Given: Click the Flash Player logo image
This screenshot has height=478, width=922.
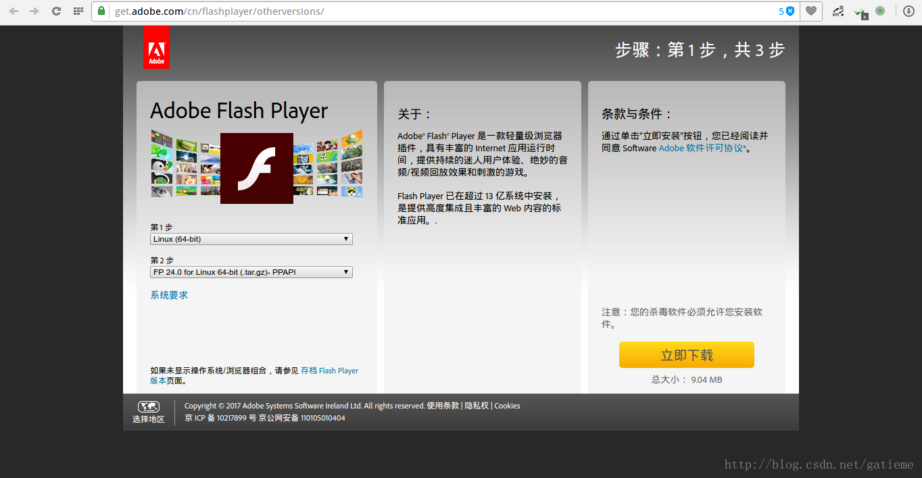Looking at the screenshot, I should coord(257,168).
